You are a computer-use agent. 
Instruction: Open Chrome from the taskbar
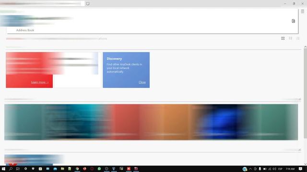click(77, 169)
